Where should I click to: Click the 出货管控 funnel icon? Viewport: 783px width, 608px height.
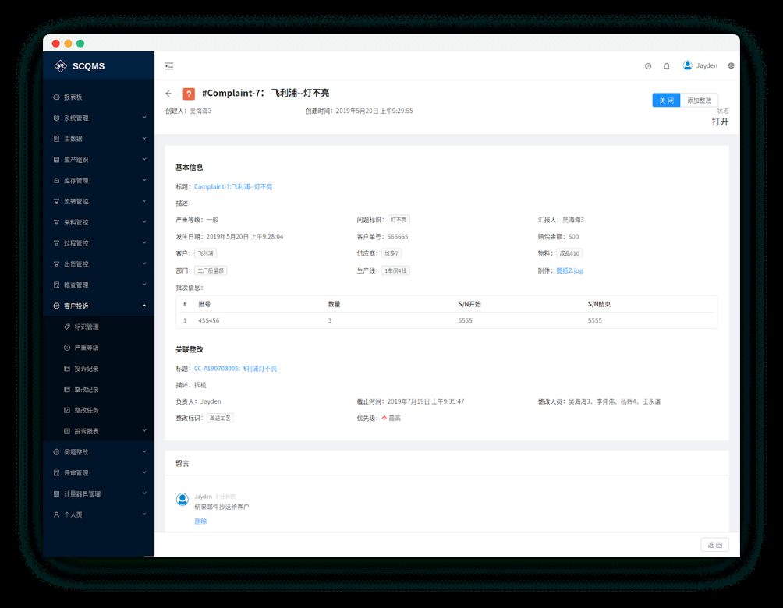tap(56, 264)
